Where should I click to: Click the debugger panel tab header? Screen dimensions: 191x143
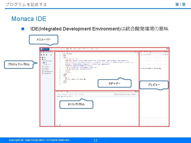(x=61, y=92)
